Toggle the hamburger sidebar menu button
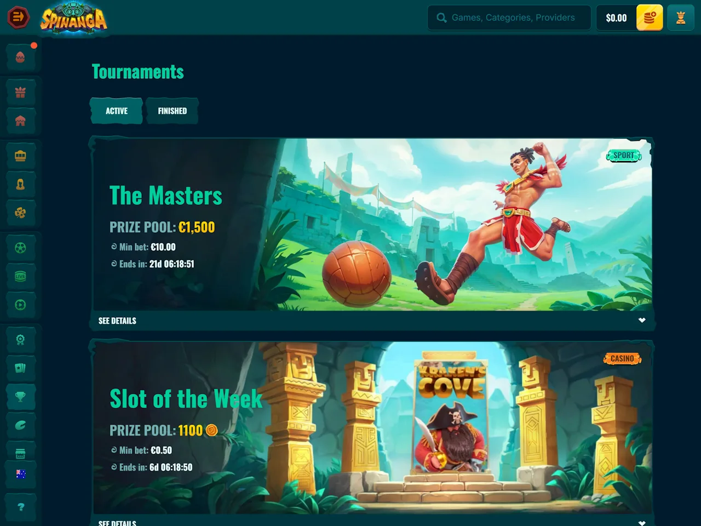This screenshot has height=526, width=701. (x=18, y=18)
